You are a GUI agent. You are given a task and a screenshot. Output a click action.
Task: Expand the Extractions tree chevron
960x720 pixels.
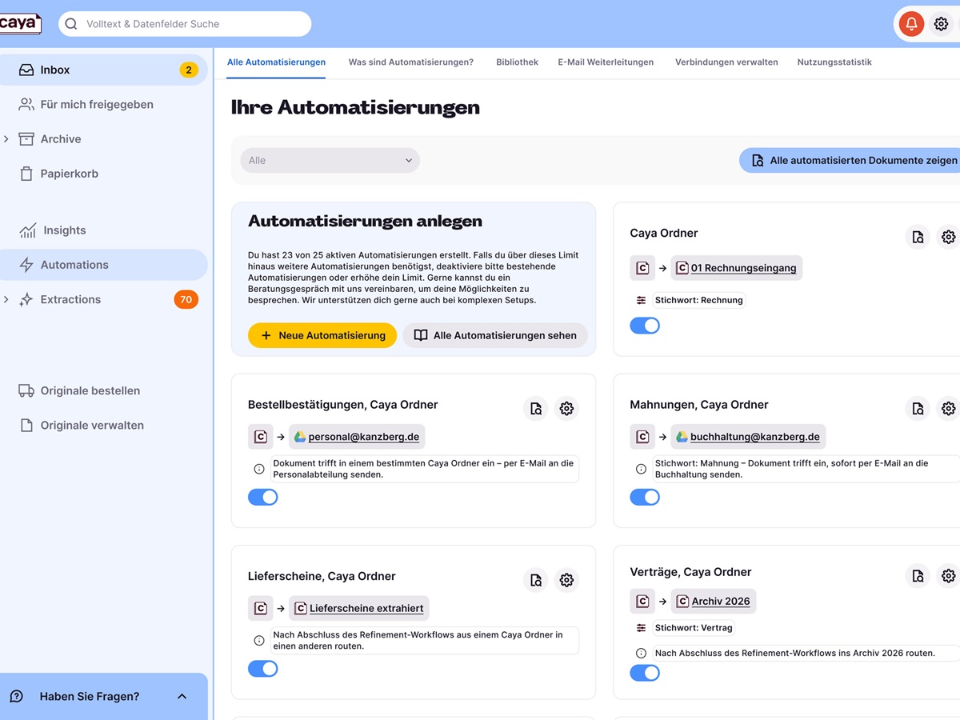6,300
